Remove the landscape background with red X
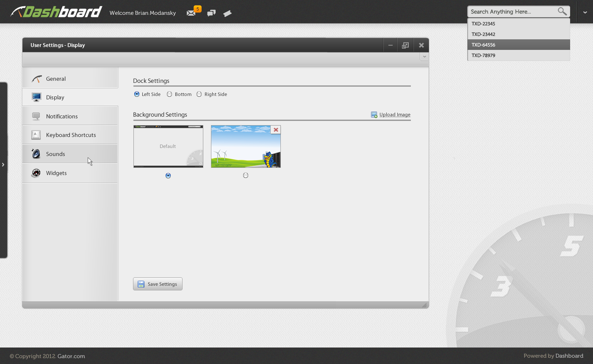 pyautogui.click(x=276, y=130)
